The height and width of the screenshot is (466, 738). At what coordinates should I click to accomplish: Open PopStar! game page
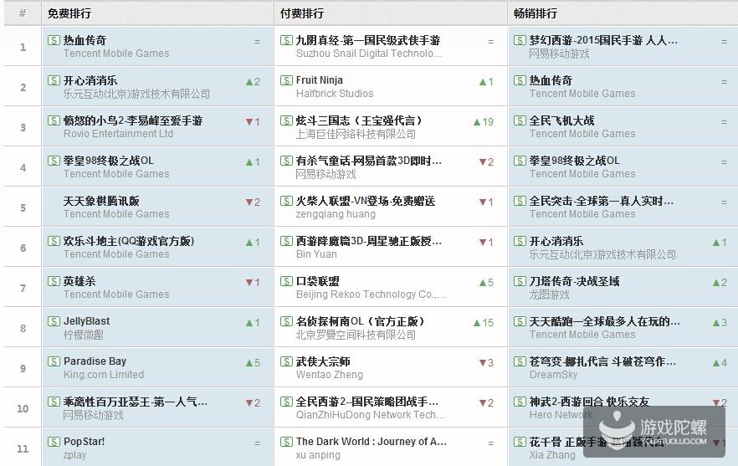coord(84,442)
